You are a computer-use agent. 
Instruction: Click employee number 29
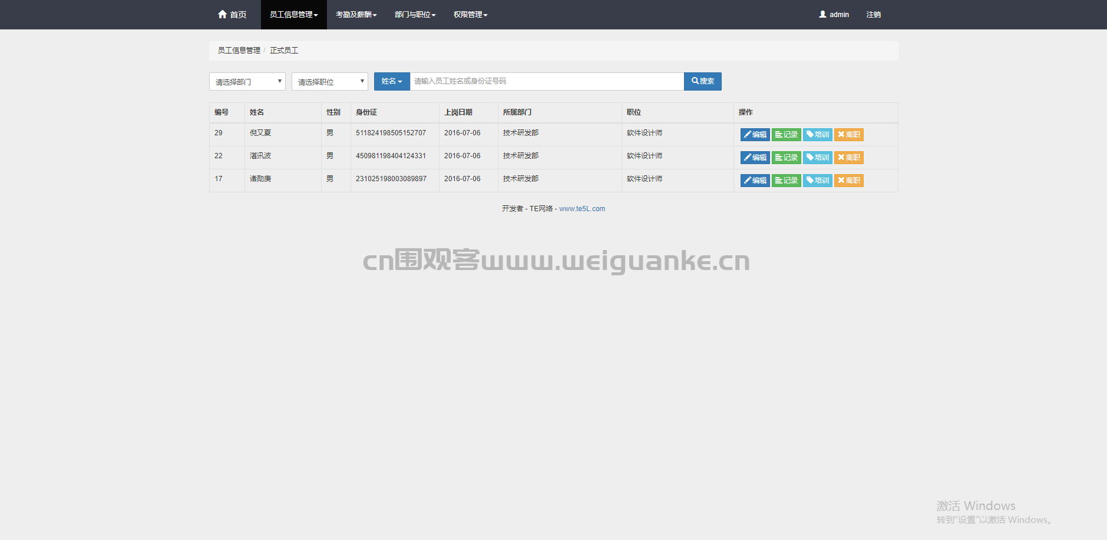point(219,133)
